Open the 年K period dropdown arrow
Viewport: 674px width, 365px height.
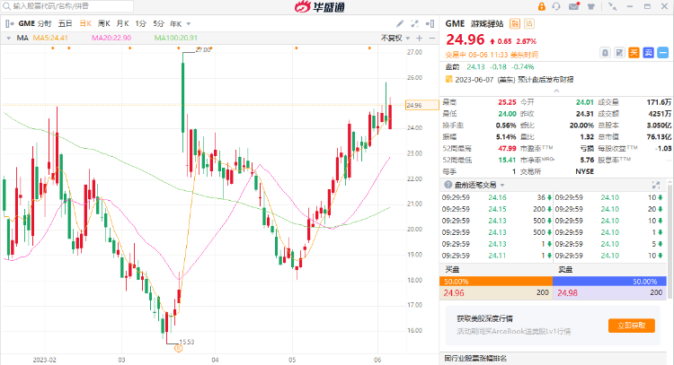pyautogui.click(x=189, y=24)
